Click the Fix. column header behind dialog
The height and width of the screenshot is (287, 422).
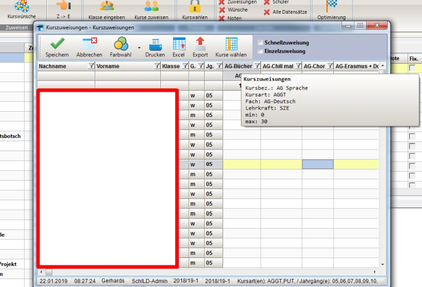[x=414, y=58]
